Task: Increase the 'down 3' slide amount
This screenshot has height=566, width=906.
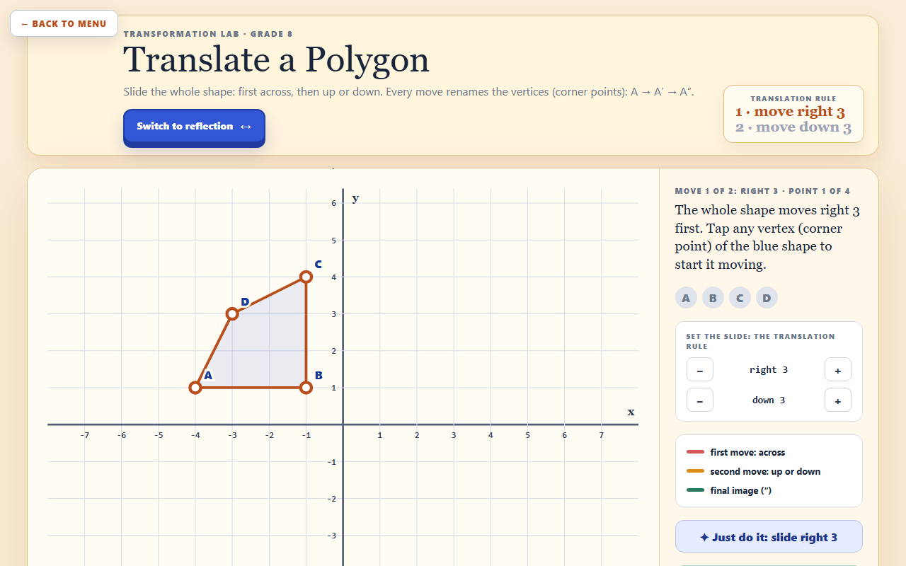Action: pyautogui.click(x=838, y=400)
